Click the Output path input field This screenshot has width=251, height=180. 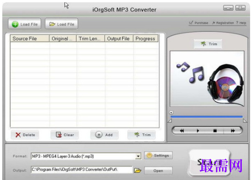82,169
